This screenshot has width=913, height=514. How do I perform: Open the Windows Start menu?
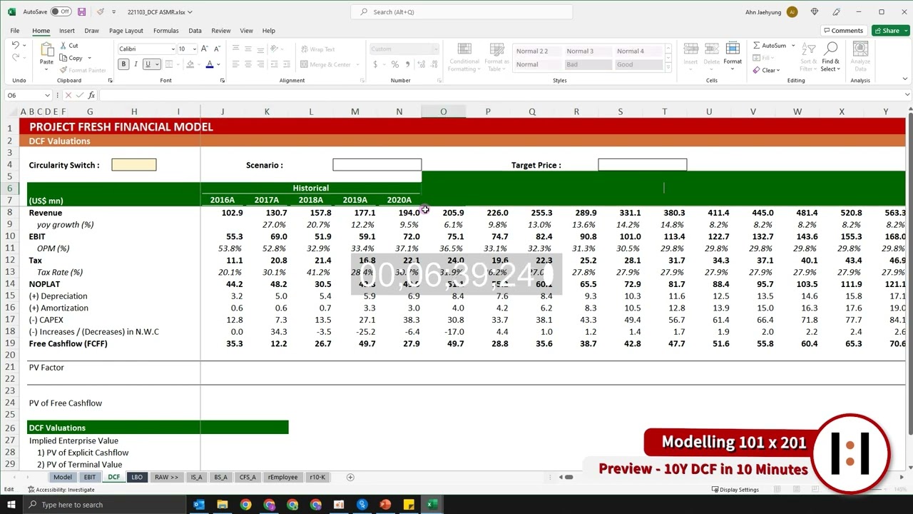(11, 505)
